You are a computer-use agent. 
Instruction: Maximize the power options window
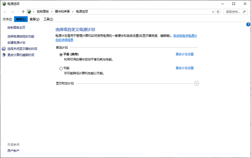(234, 4)
